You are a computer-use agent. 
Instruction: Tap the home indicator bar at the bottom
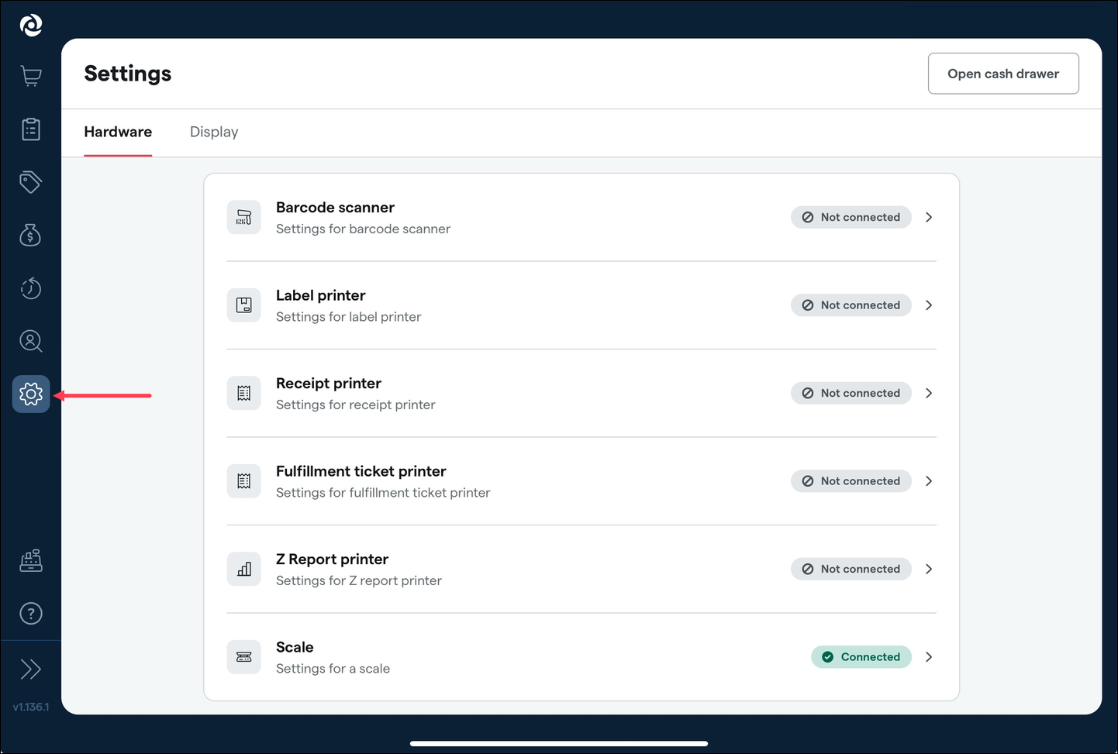pos(559,743)
